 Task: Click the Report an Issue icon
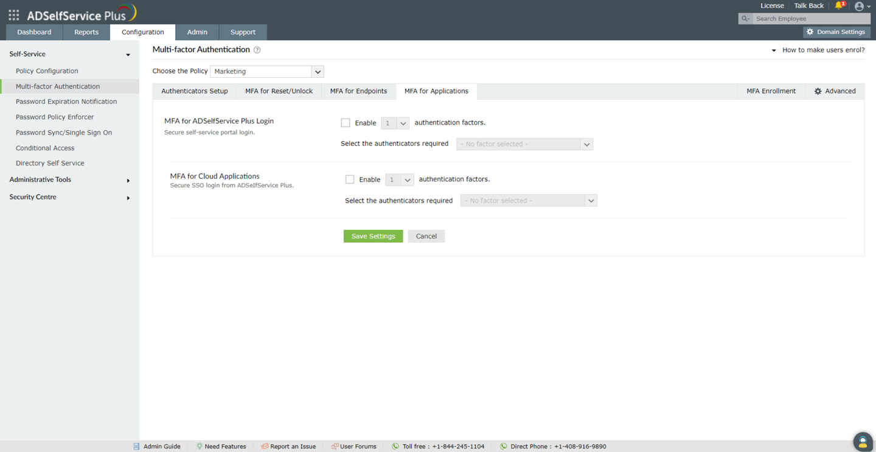[x=265, y=447]
